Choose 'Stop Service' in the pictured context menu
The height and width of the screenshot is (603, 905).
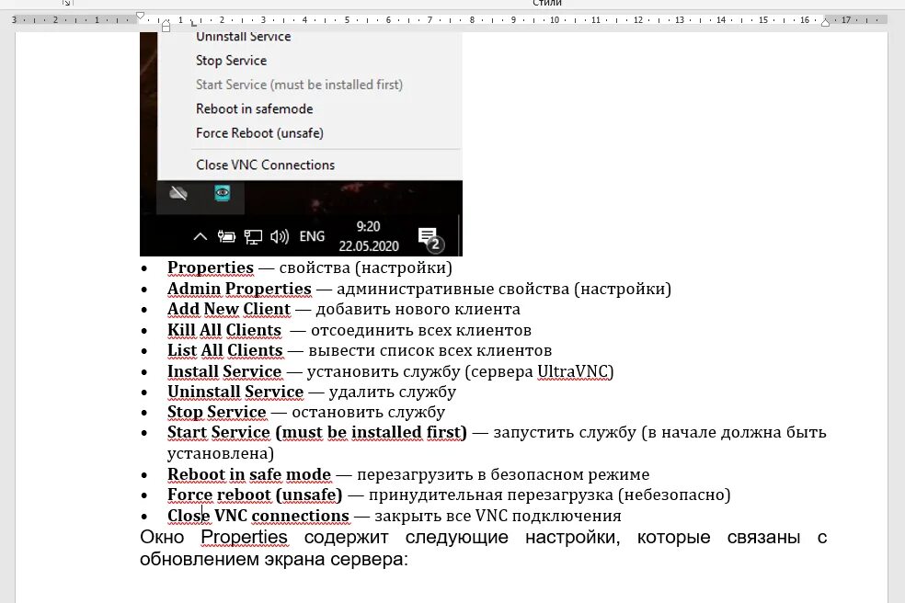231,61
